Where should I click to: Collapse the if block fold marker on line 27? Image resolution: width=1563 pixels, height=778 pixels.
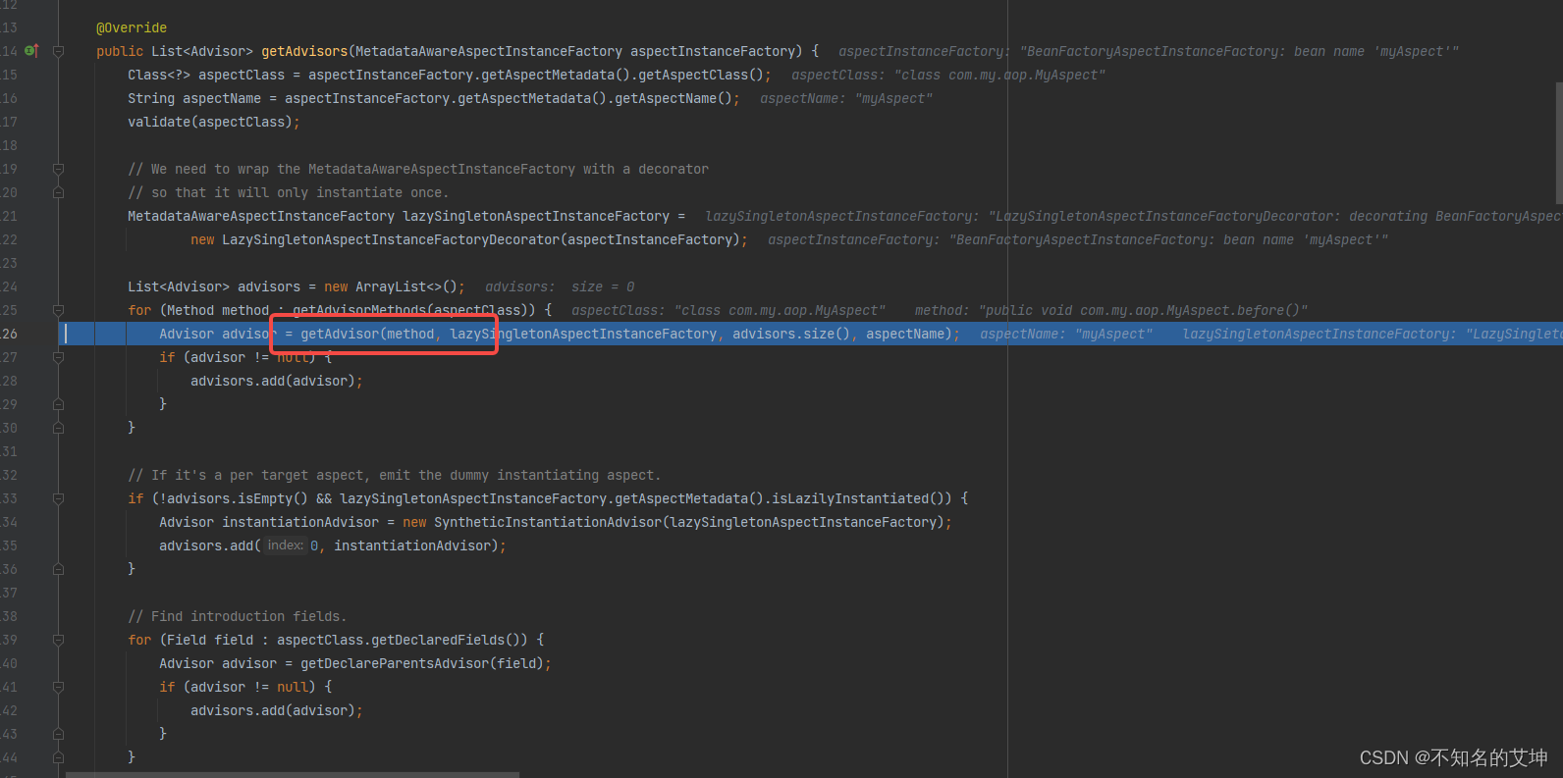[x=58, y=357]
